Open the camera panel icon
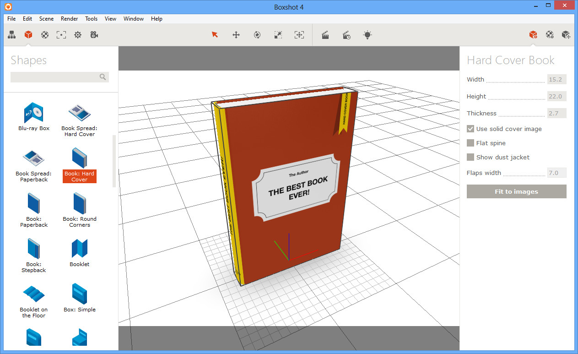 pyautogui.click(x=94, y=35)
